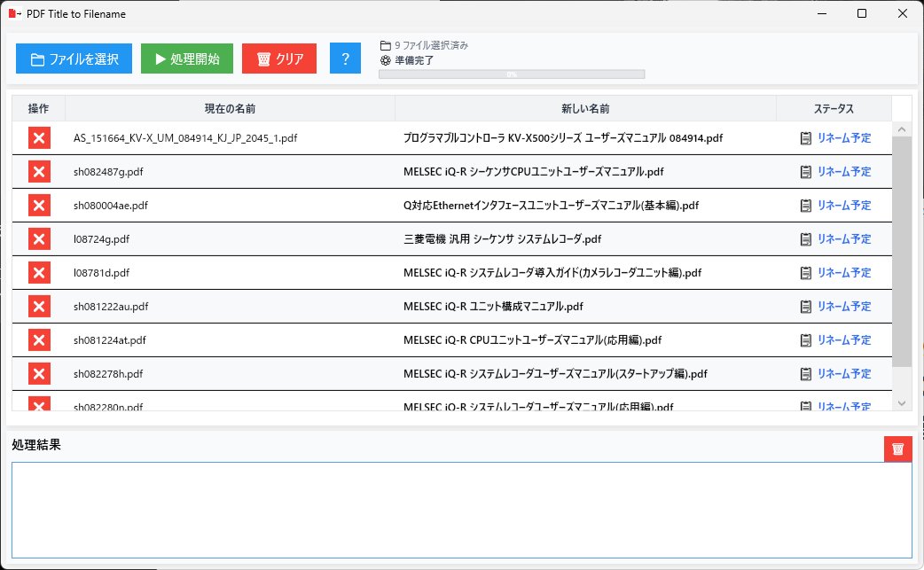Click inside the 処理結果 output text area
Viewport: 924px width, 570px height.
pyautogui.click(x=462, y=510)
